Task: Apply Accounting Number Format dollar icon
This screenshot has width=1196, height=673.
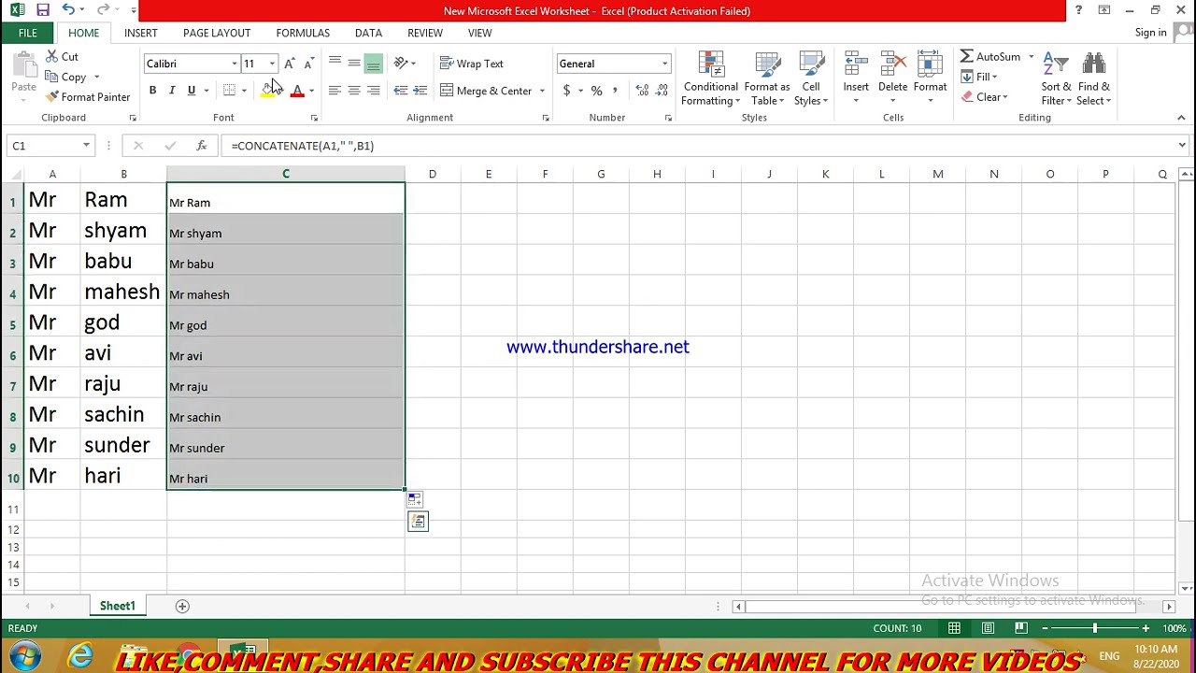Action: [566, 91]
